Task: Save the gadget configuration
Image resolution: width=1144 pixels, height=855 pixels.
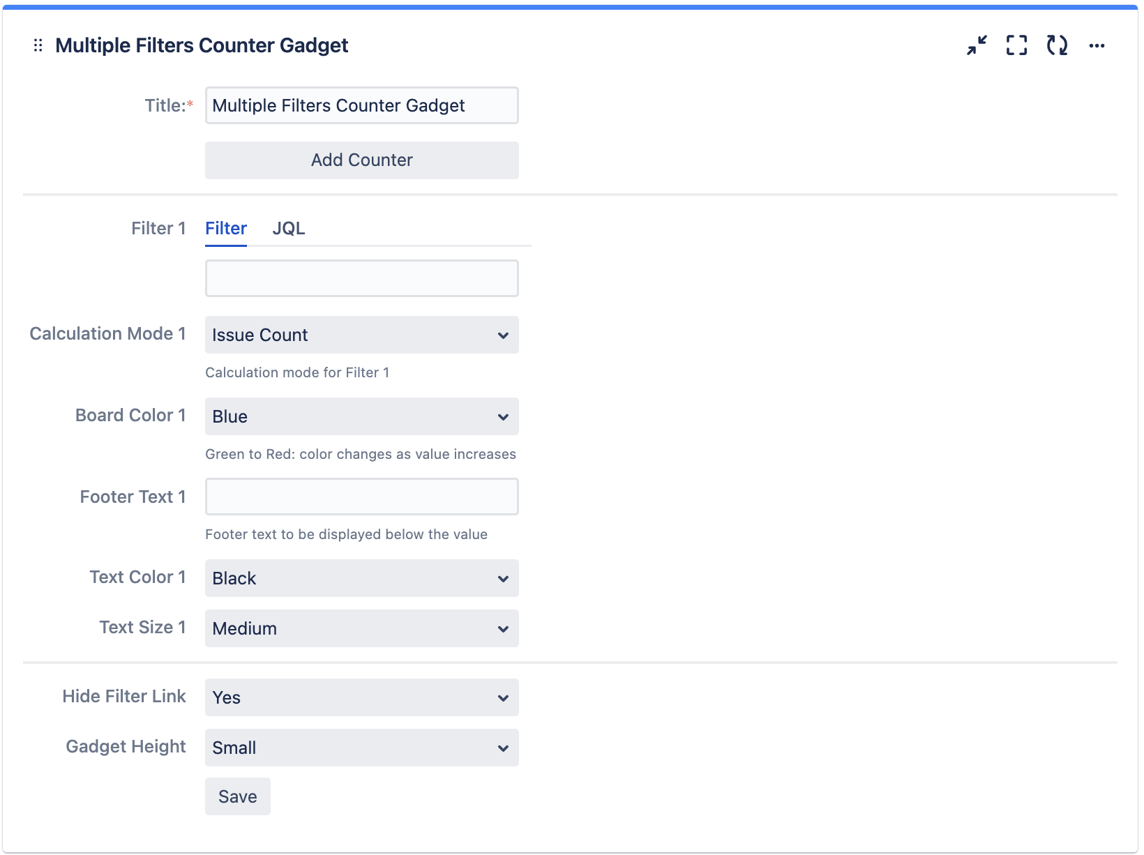Action: coord(237,796)
